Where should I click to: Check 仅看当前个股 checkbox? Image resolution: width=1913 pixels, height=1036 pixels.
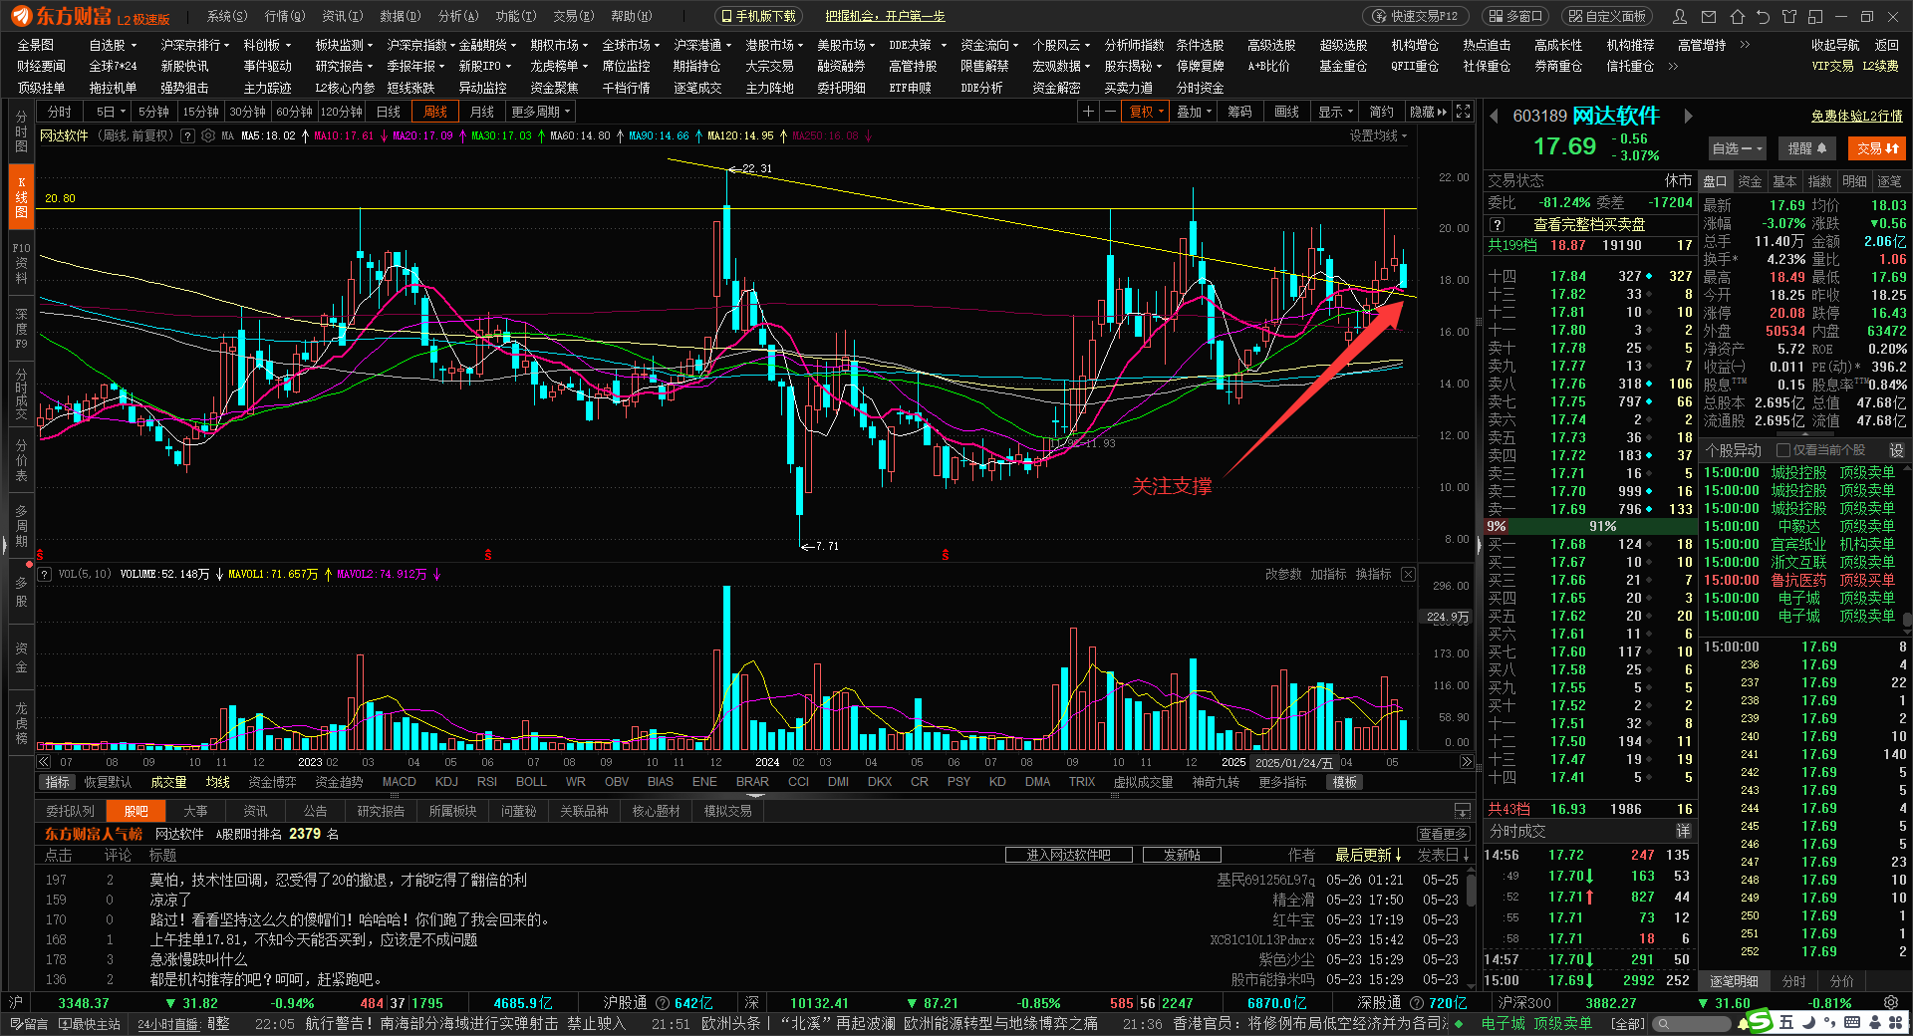click(x=1783, y=450)
